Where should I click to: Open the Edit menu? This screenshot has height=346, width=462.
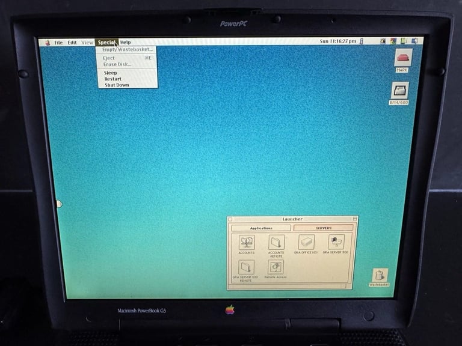click(72, 43)
